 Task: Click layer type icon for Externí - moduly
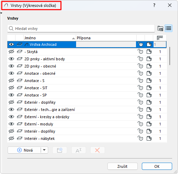[20, 124]
